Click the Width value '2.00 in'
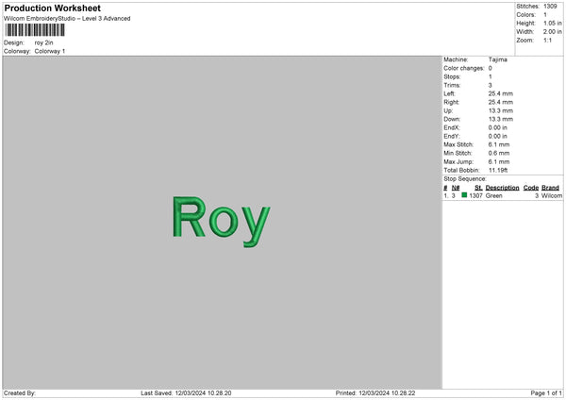This screenshot has height=400, width=566. pyautogui.click(x=553, y=32)
